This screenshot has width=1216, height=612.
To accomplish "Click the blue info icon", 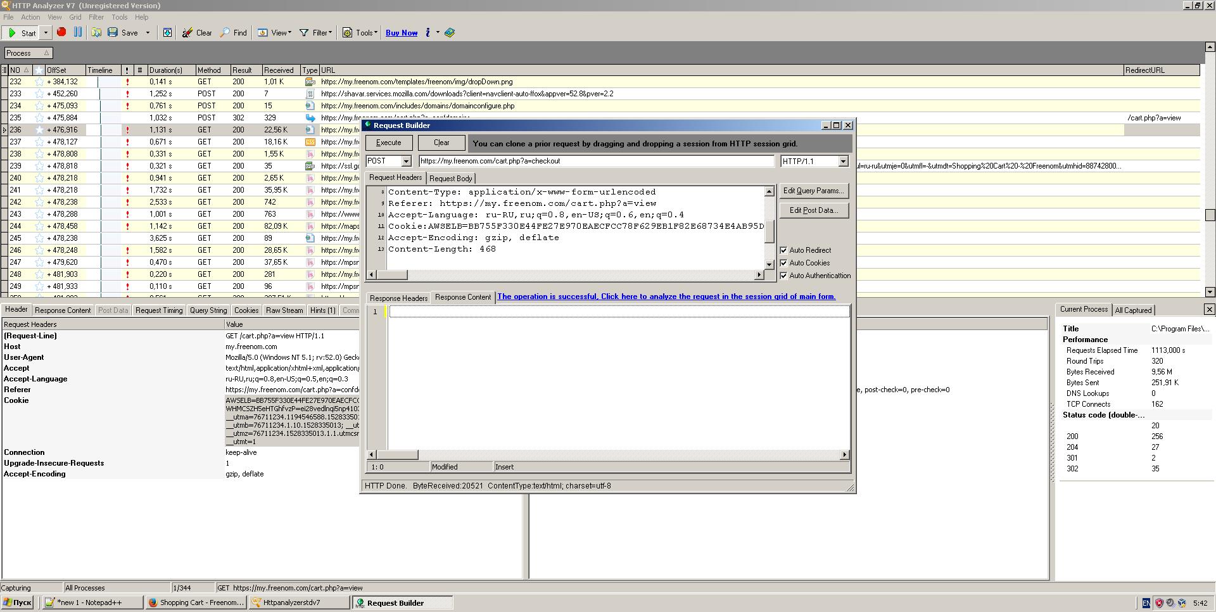I will click(428, 32).
